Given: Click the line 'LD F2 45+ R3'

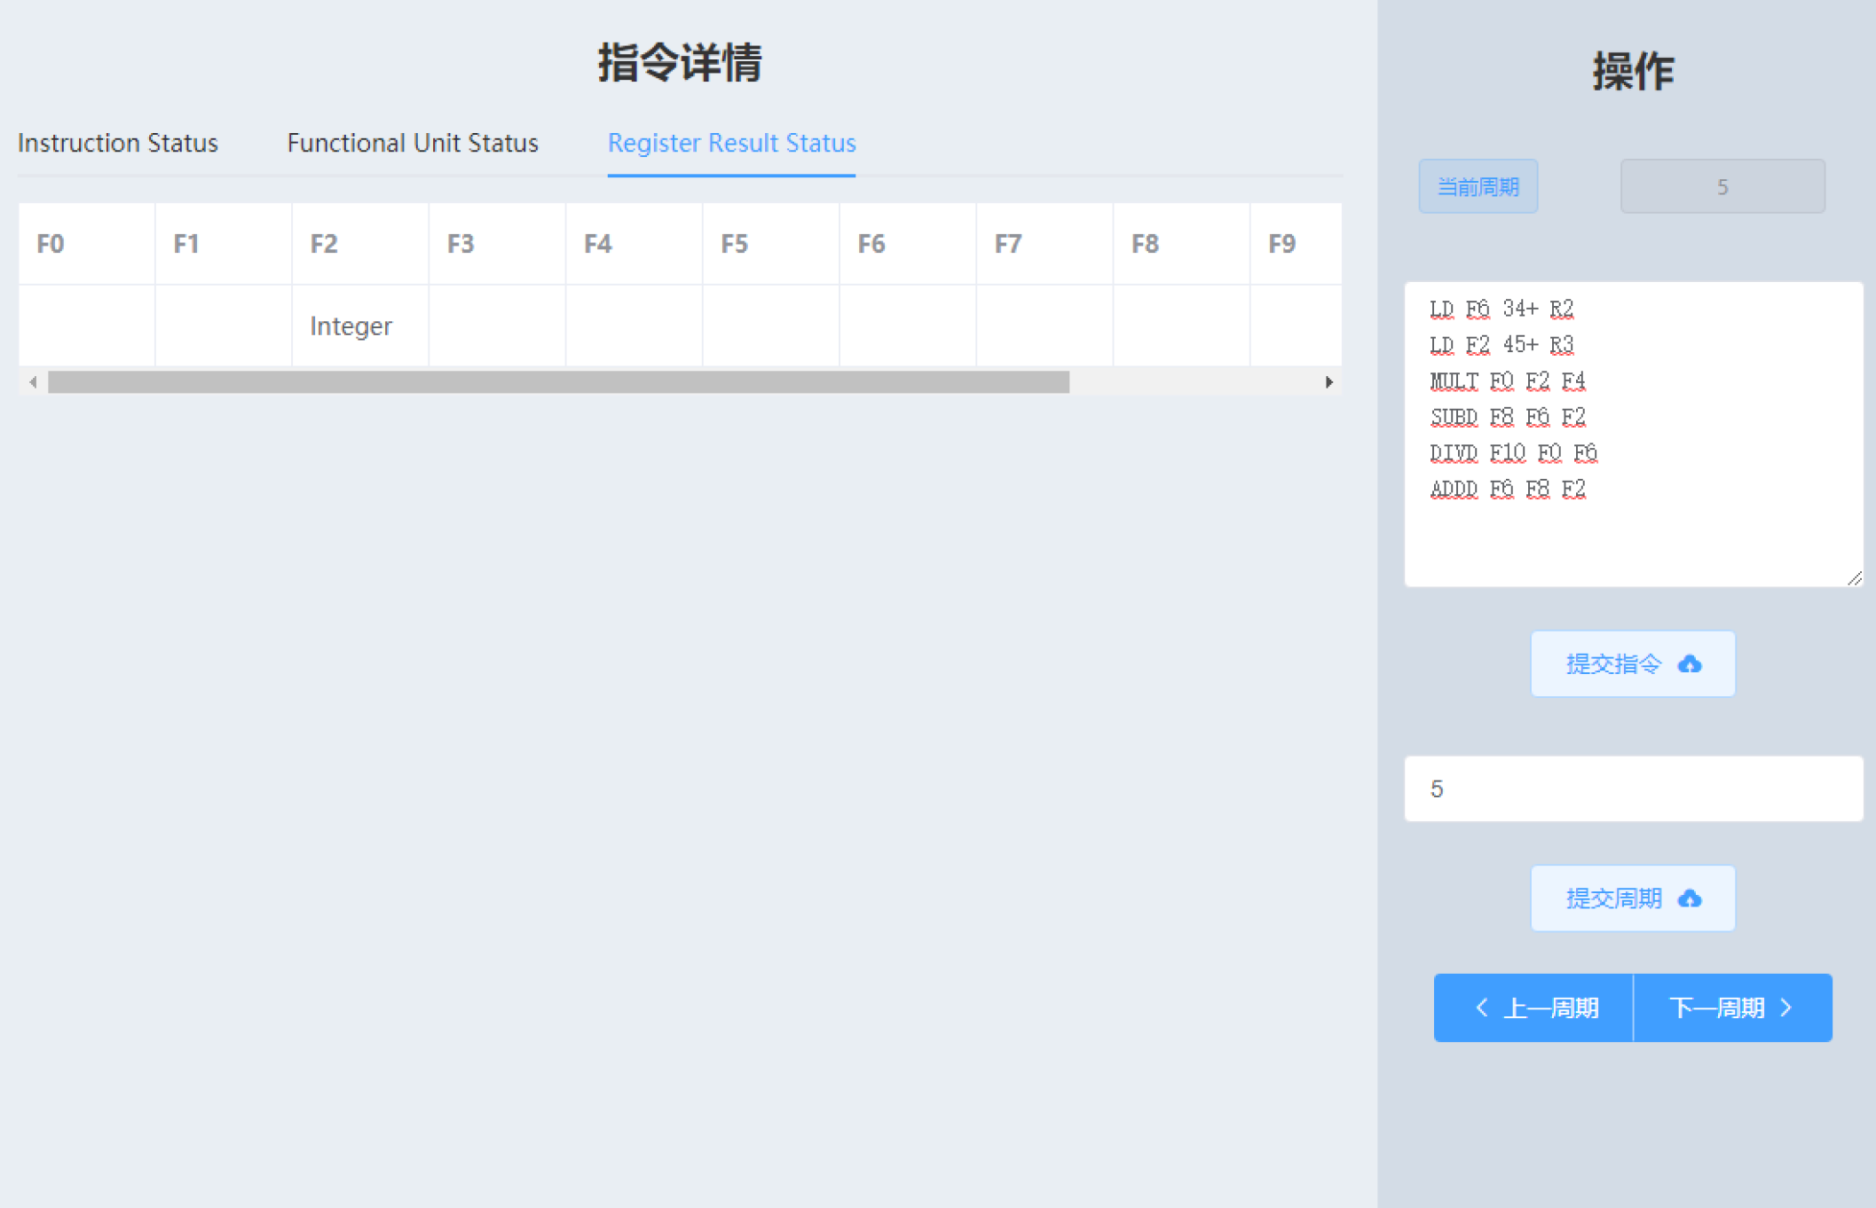Looking at the screenshot, I should coord(1502,345).
